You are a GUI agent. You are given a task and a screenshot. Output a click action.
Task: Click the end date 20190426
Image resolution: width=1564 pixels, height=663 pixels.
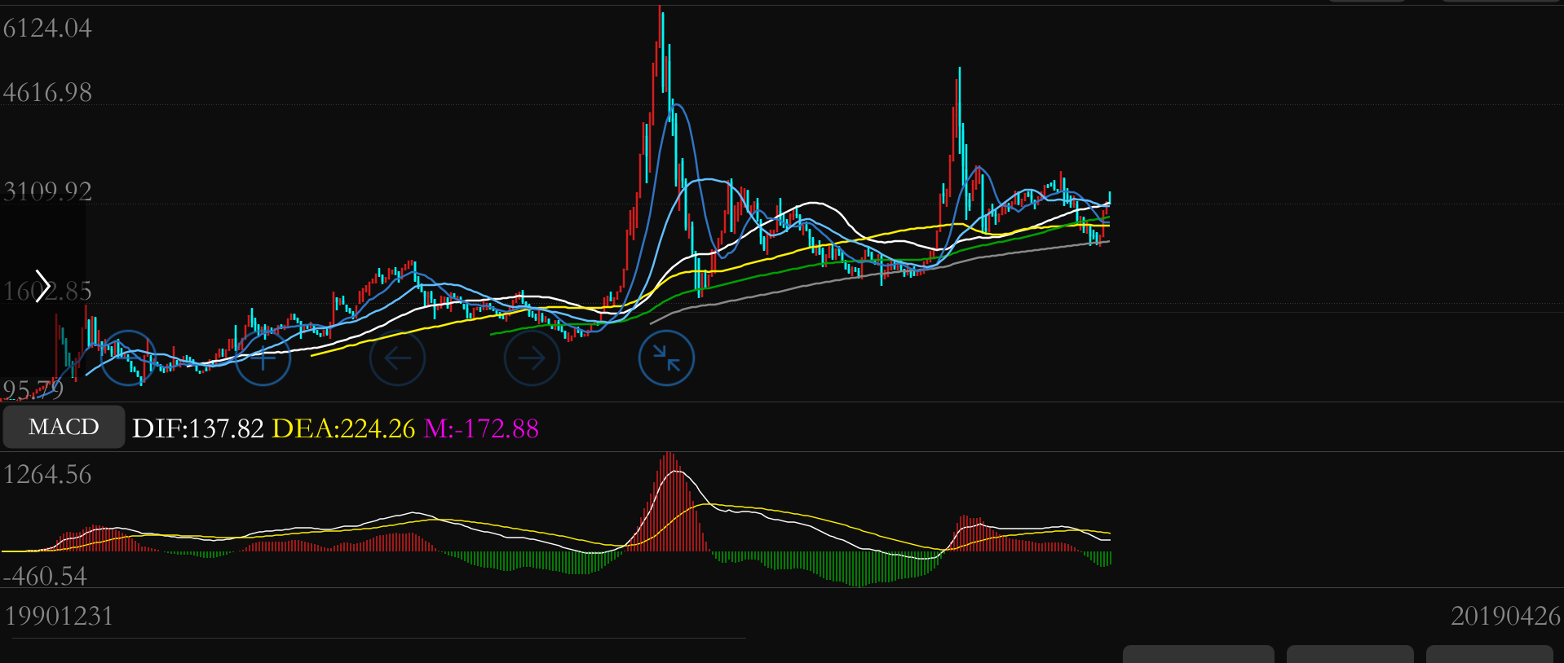click(1505, 616)
